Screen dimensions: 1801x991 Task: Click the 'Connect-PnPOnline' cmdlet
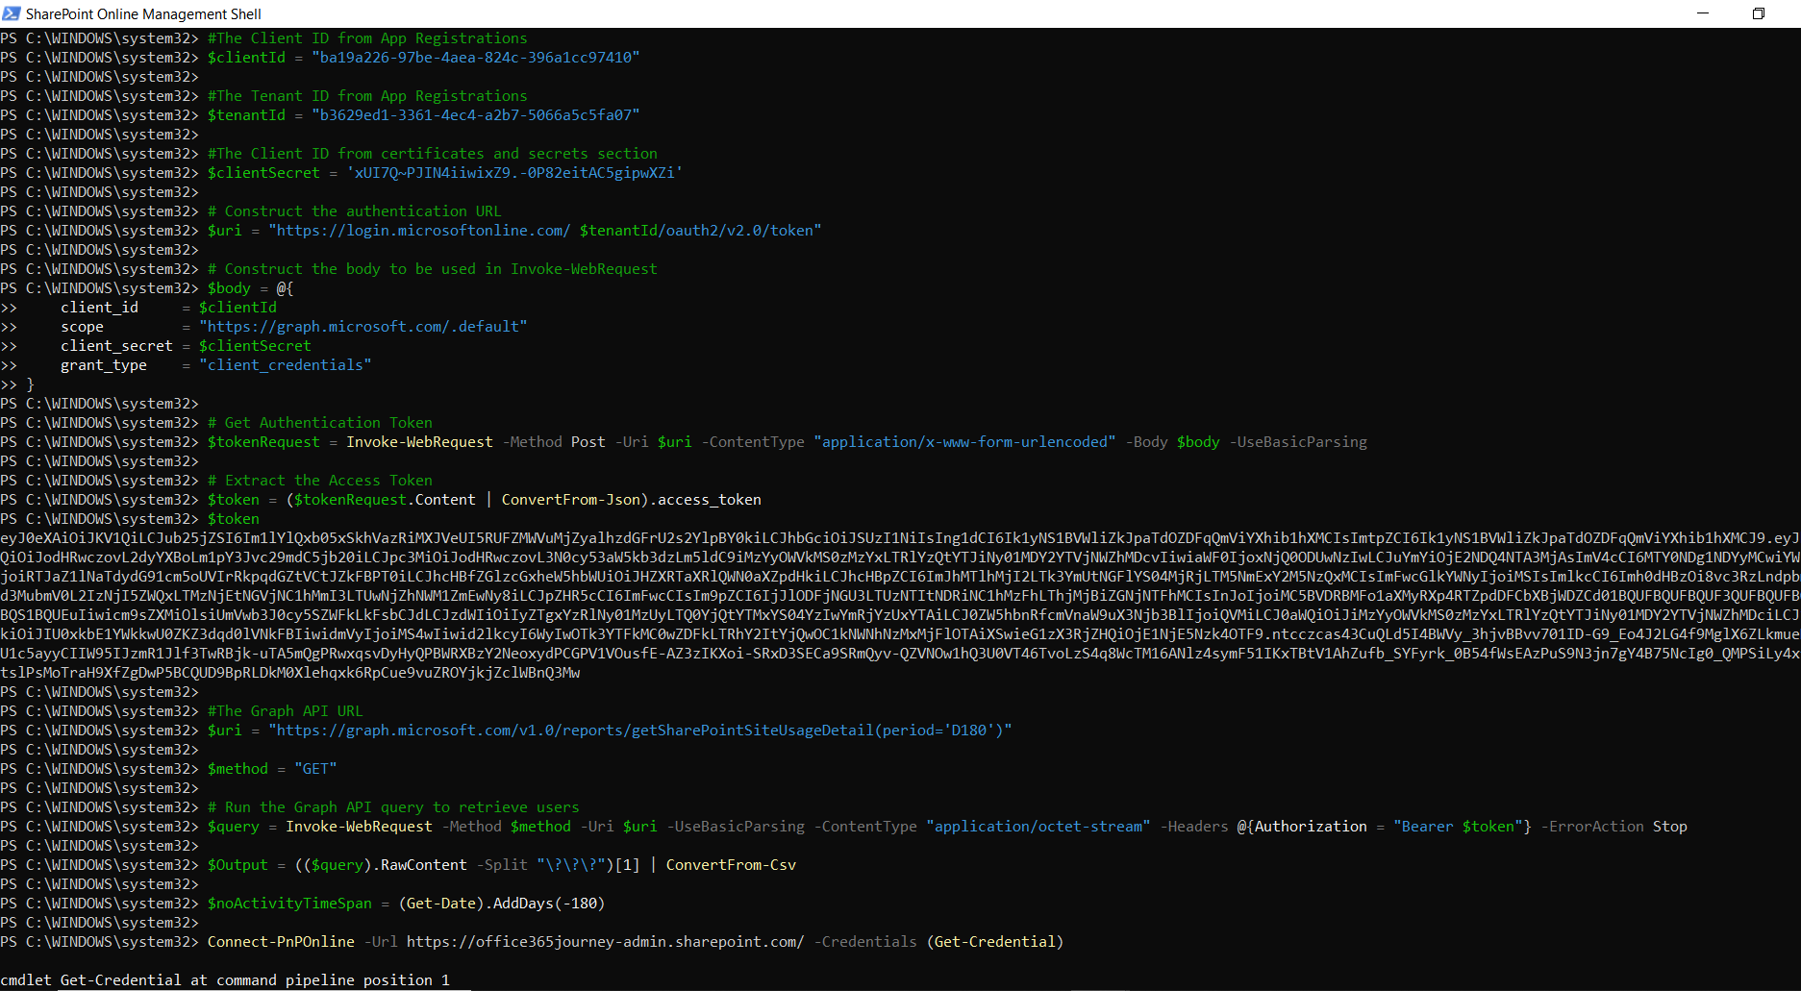coord(281,942)
